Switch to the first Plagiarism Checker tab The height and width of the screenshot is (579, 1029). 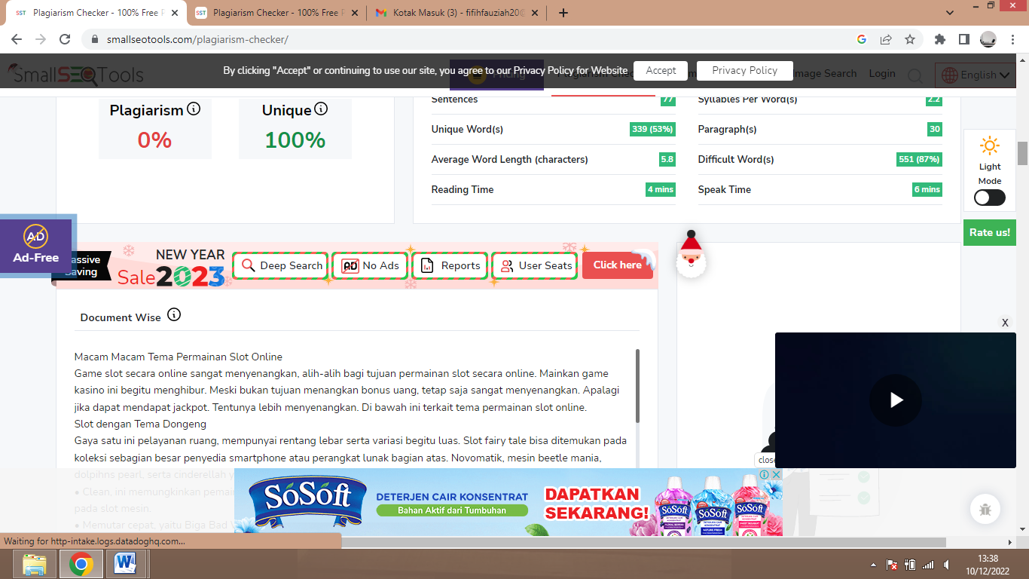[95, 13]
